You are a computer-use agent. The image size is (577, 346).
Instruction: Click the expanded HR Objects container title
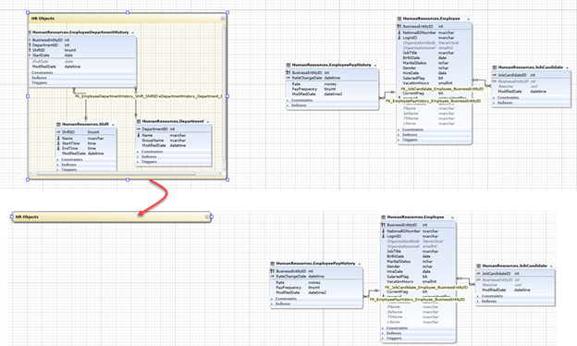pyautogui.click(x=43, y=19)
